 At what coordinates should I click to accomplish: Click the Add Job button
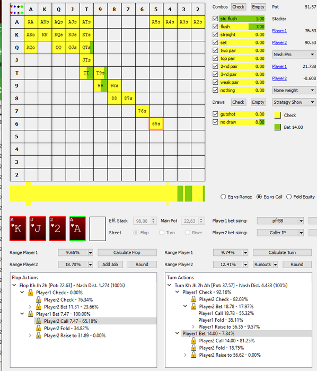click(x=110, y=264)
